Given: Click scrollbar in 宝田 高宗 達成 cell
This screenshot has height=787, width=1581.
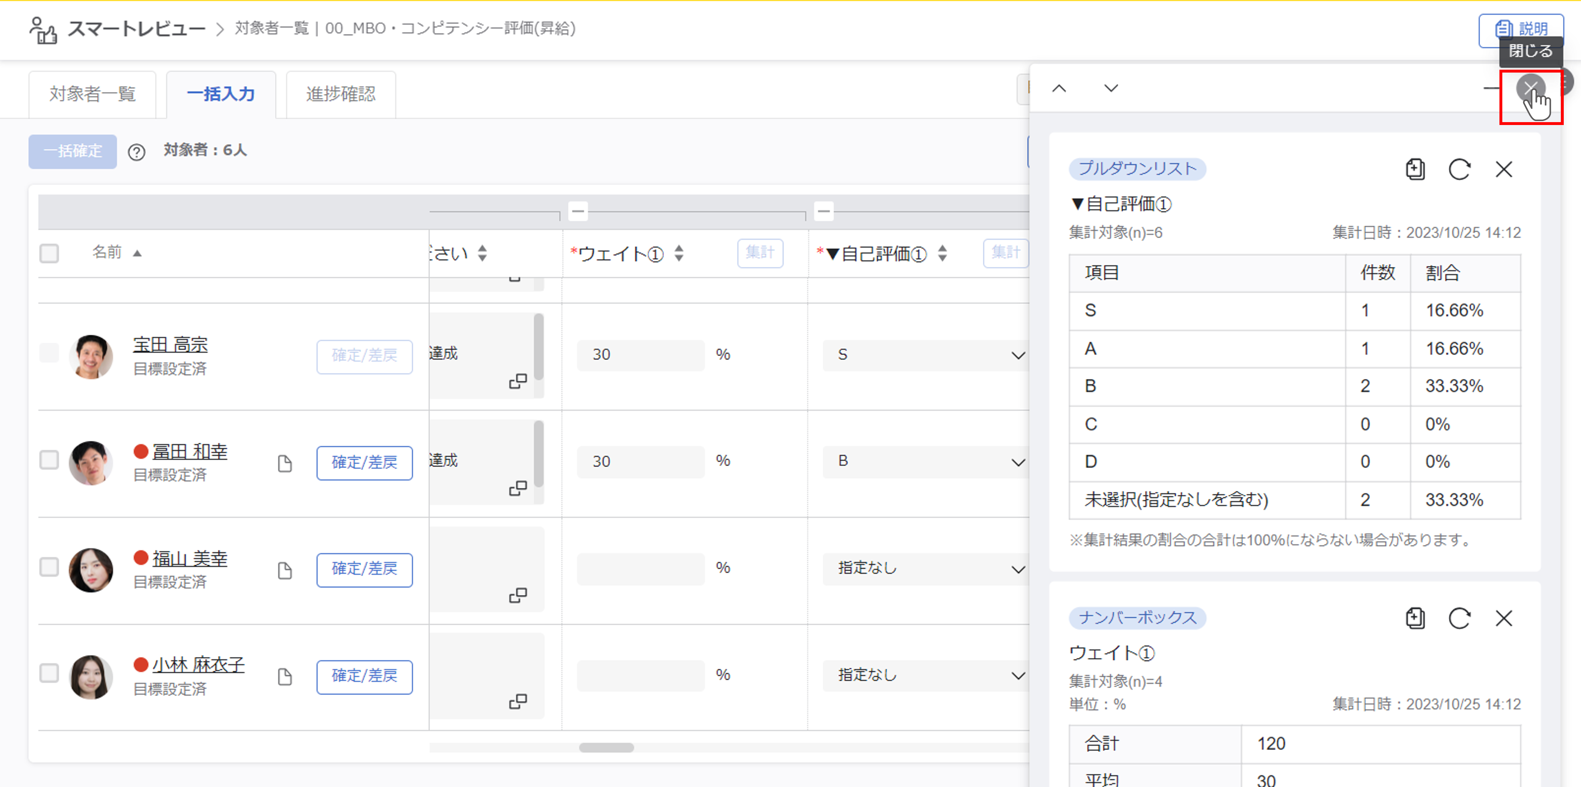Looking at the screenshot, I should tap(538, 347).
